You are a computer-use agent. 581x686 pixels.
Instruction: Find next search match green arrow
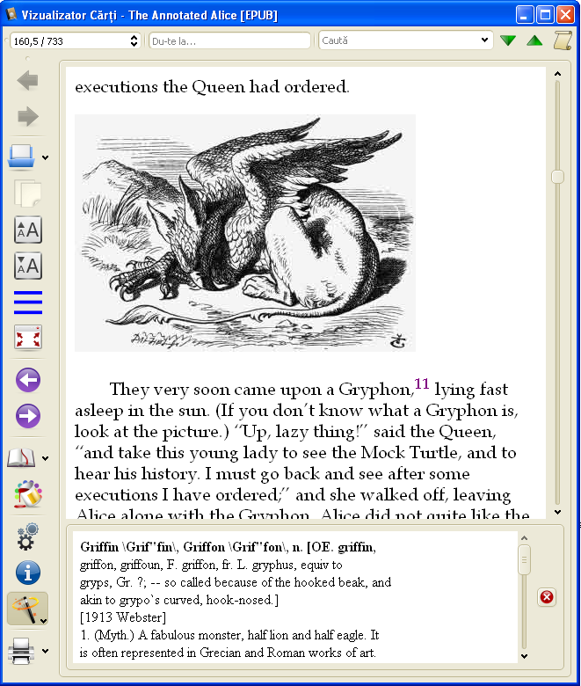(508, 40)
